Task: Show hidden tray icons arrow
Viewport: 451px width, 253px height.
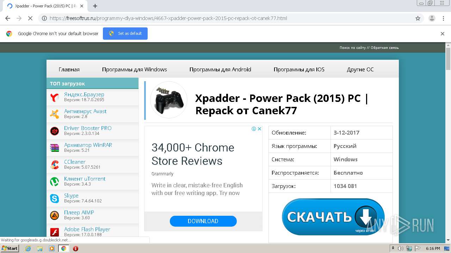Action: pos(393,248)
